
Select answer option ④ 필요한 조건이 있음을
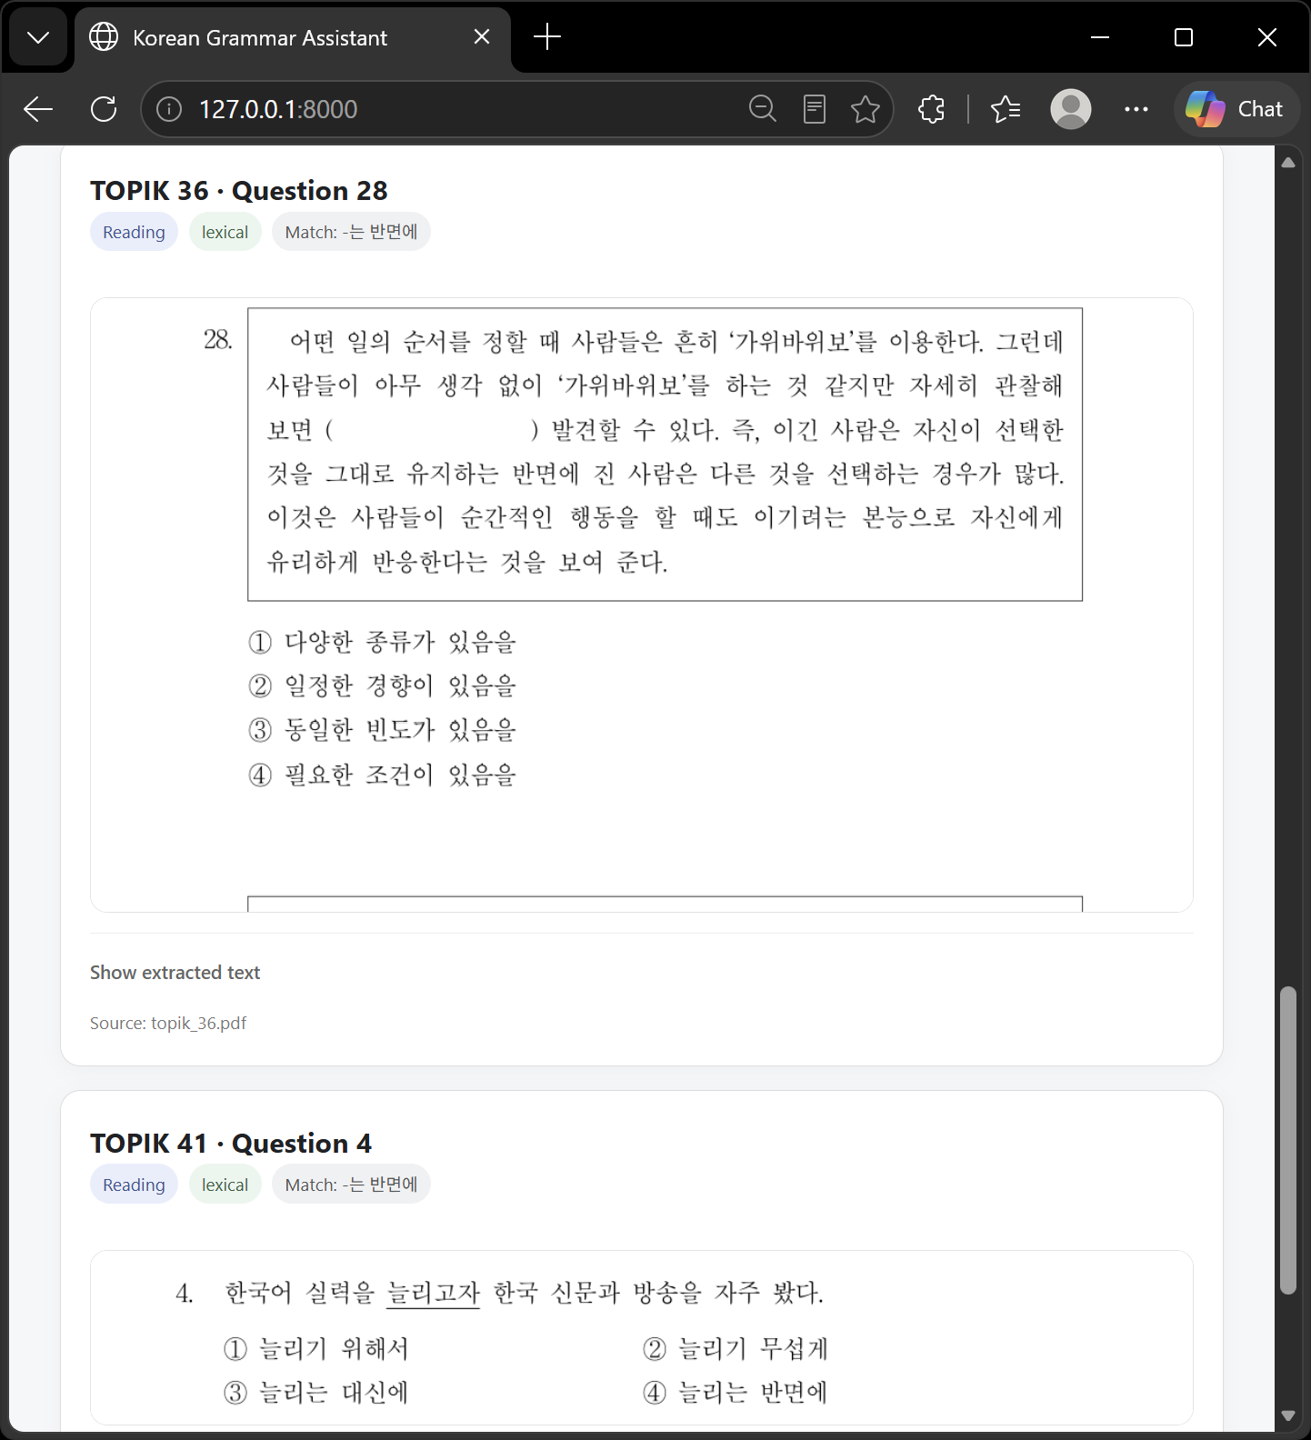(382, 775)
